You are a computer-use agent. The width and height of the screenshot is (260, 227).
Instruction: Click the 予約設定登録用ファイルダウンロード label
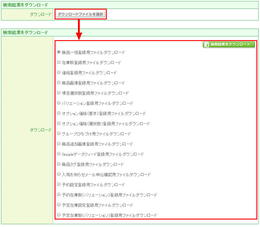click(x=93, y=185)
